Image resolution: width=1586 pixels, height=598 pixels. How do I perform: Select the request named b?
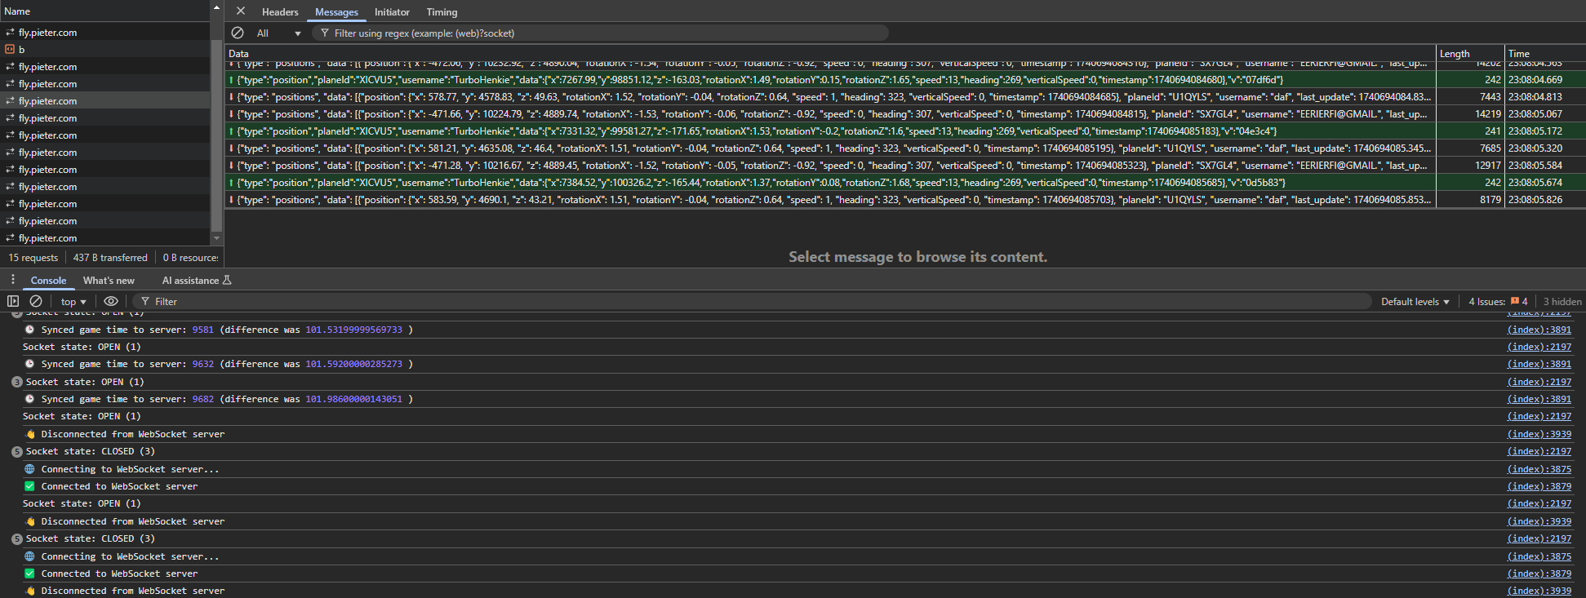pyautogui.click(x=22, y=50)
